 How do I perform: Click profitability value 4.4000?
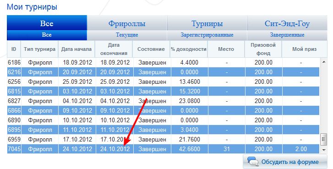point(189,62)
